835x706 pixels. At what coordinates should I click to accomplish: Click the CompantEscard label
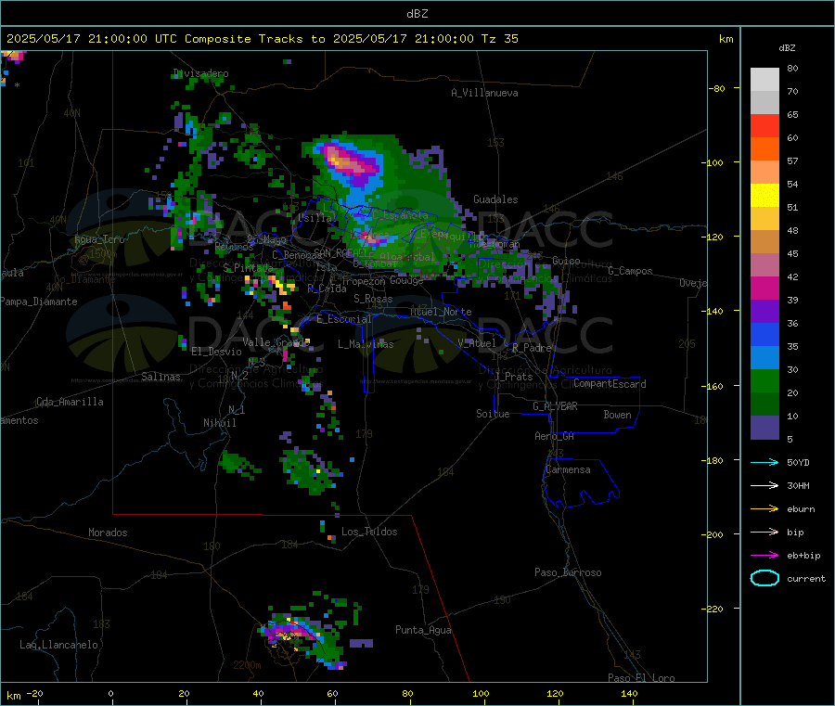(x=610, y=383)
